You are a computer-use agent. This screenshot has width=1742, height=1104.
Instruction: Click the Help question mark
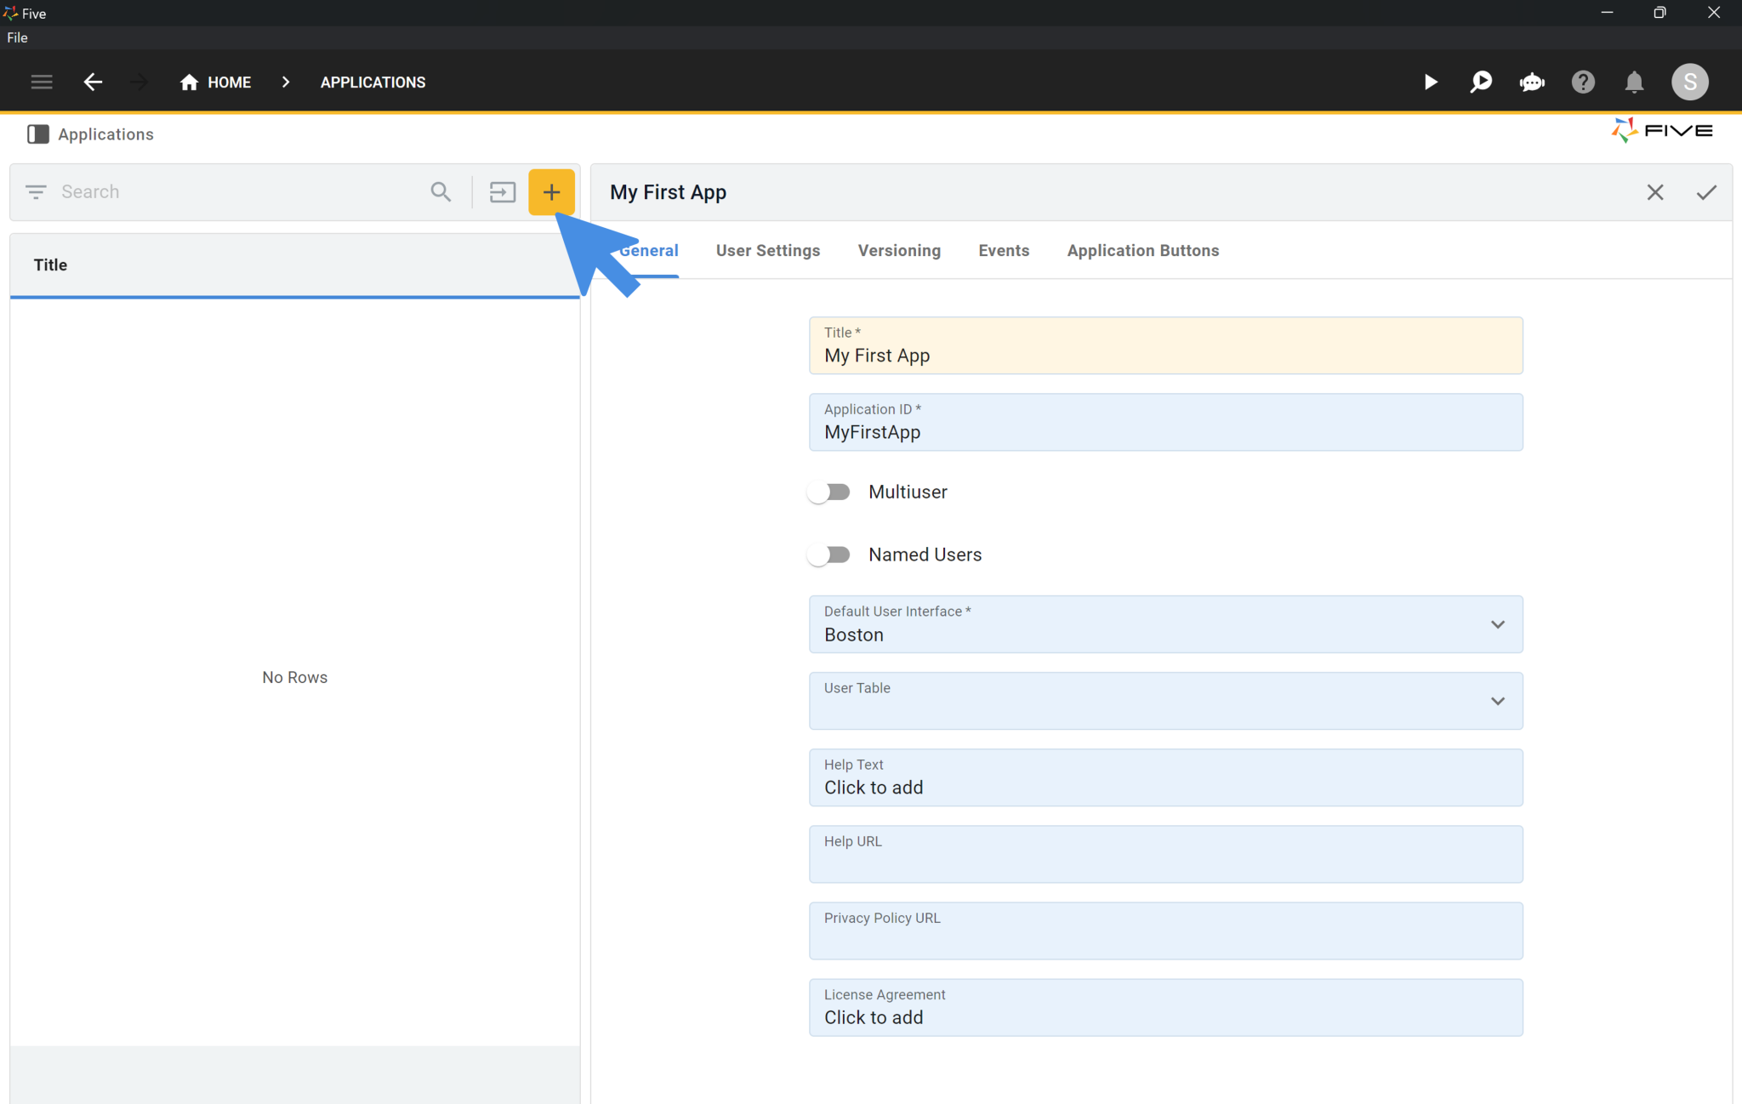(1583, 82)
